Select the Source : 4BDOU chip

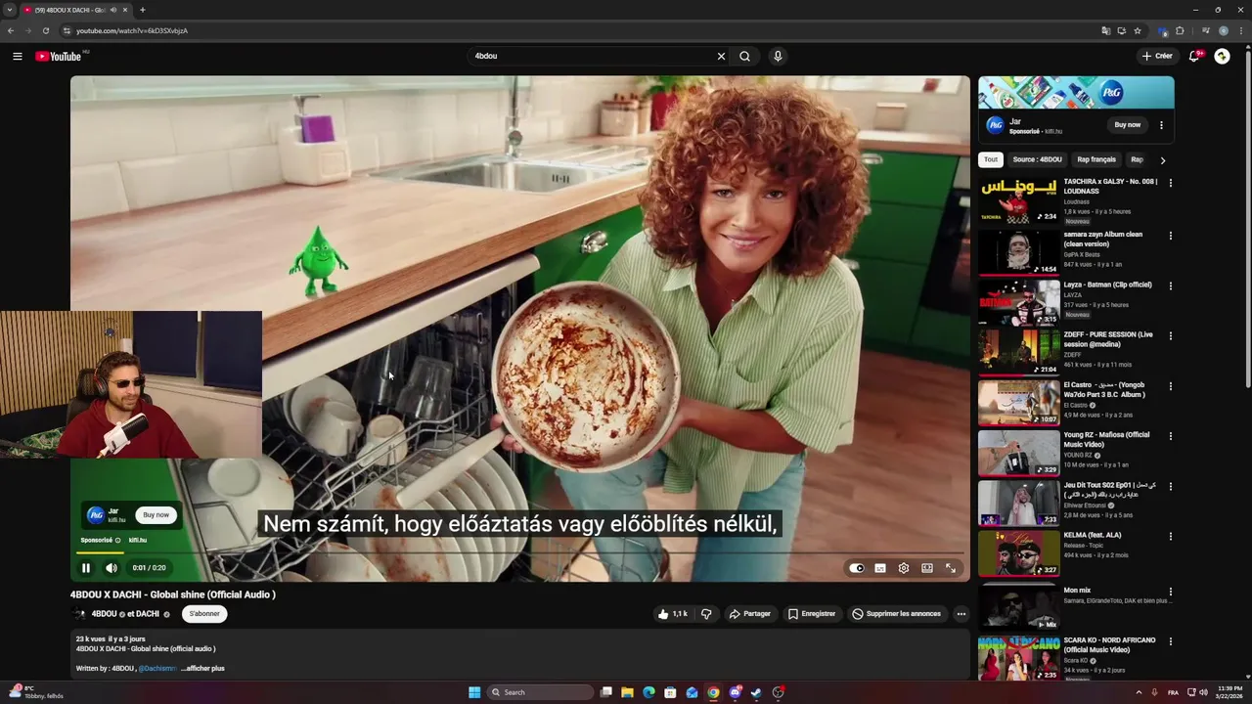click(x=1037, y=159)
